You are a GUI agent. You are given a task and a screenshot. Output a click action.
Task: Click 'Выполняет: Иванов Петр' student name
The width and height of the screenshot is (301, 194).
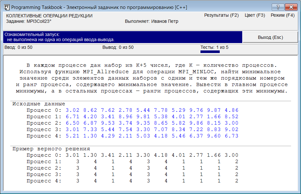151,21
